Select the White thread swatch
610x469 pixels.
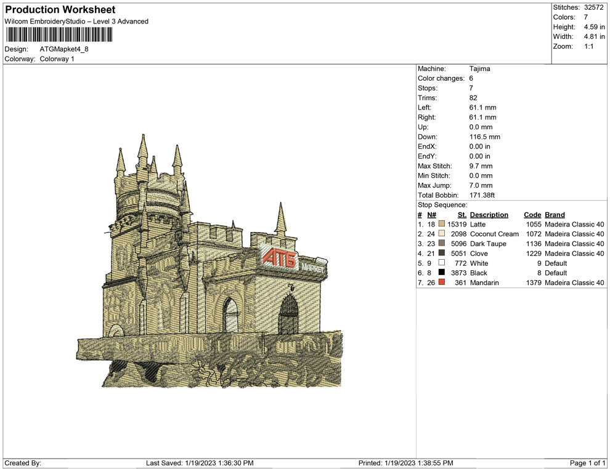click(442, 263)
